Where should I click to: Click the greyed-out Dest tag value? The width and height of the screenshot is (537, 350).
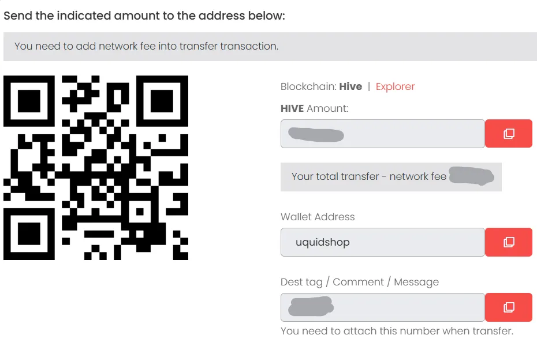(311, 306)
